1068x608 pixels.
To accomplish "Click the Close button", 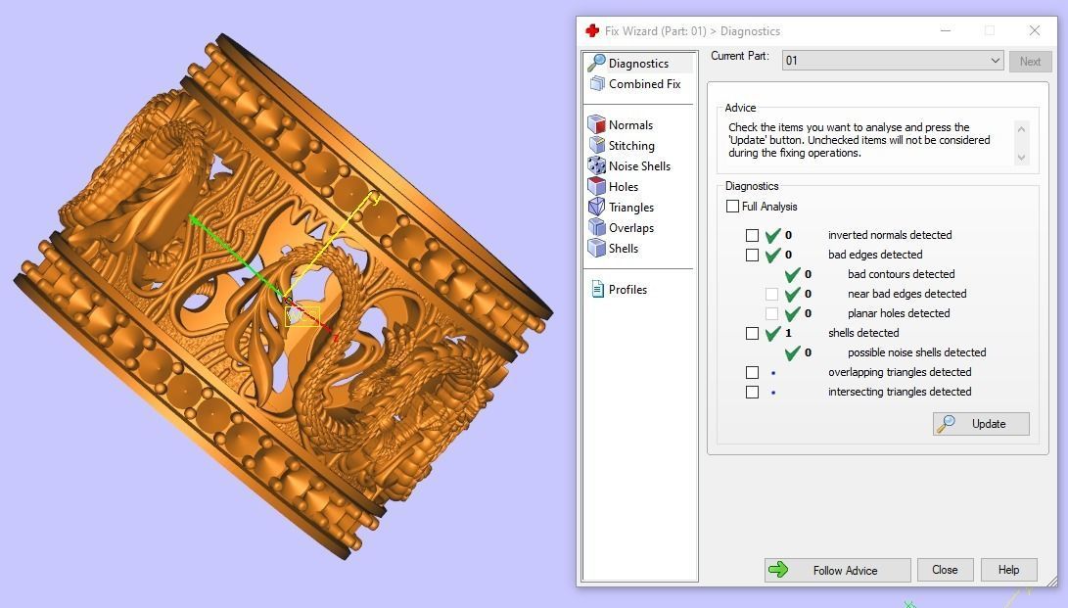I will (945, 570).
